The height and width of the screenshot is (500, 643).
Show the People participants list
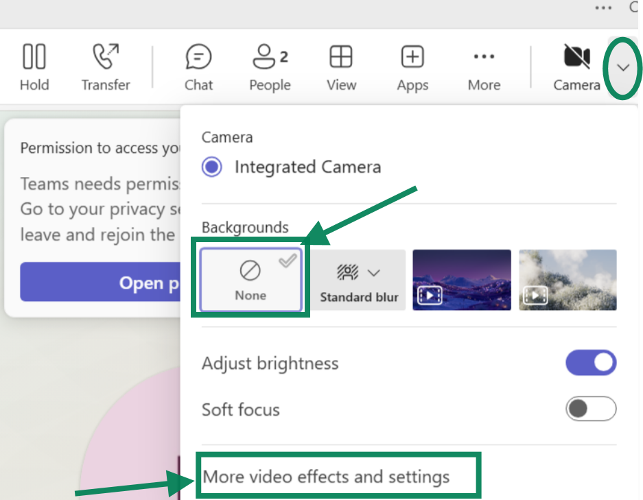(270, 67)
